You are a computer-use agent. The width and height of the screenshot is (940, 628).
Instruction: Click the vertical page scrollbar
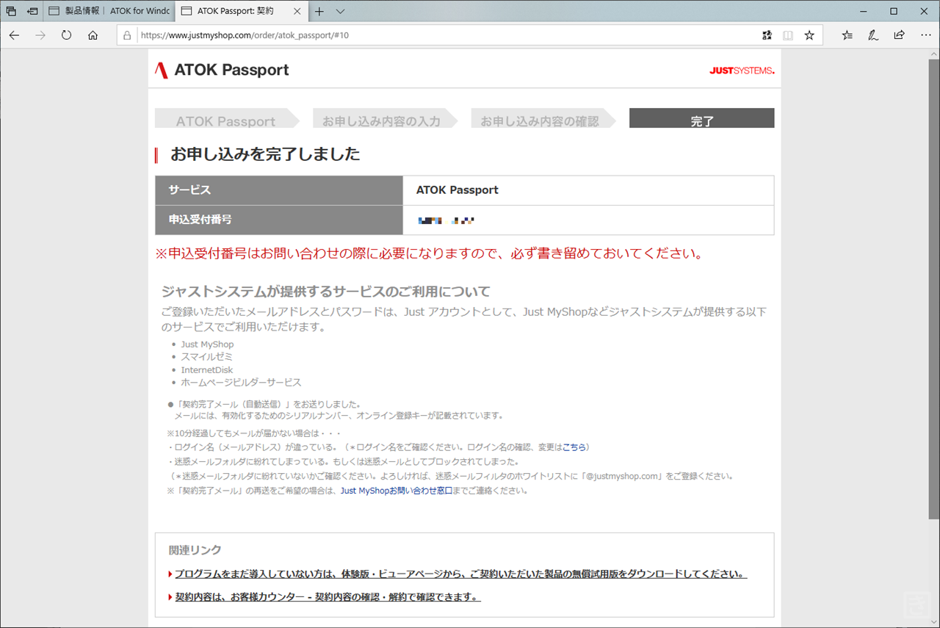933,294
